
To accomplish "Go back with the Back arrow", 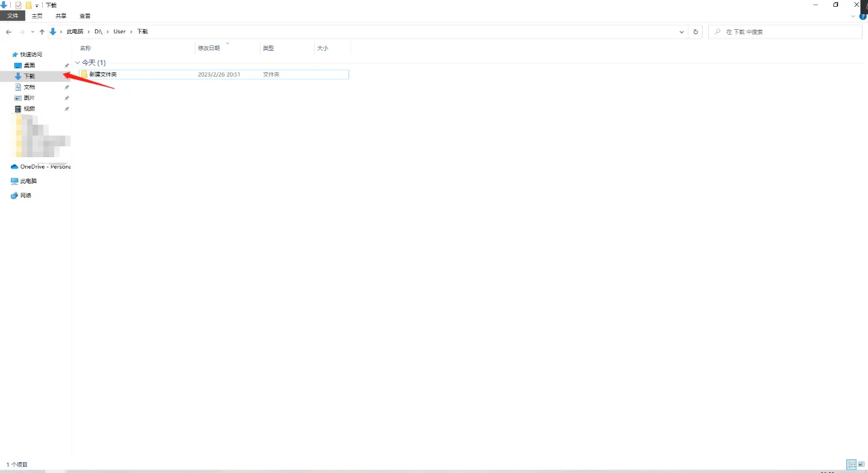I will tap(9, 32).
